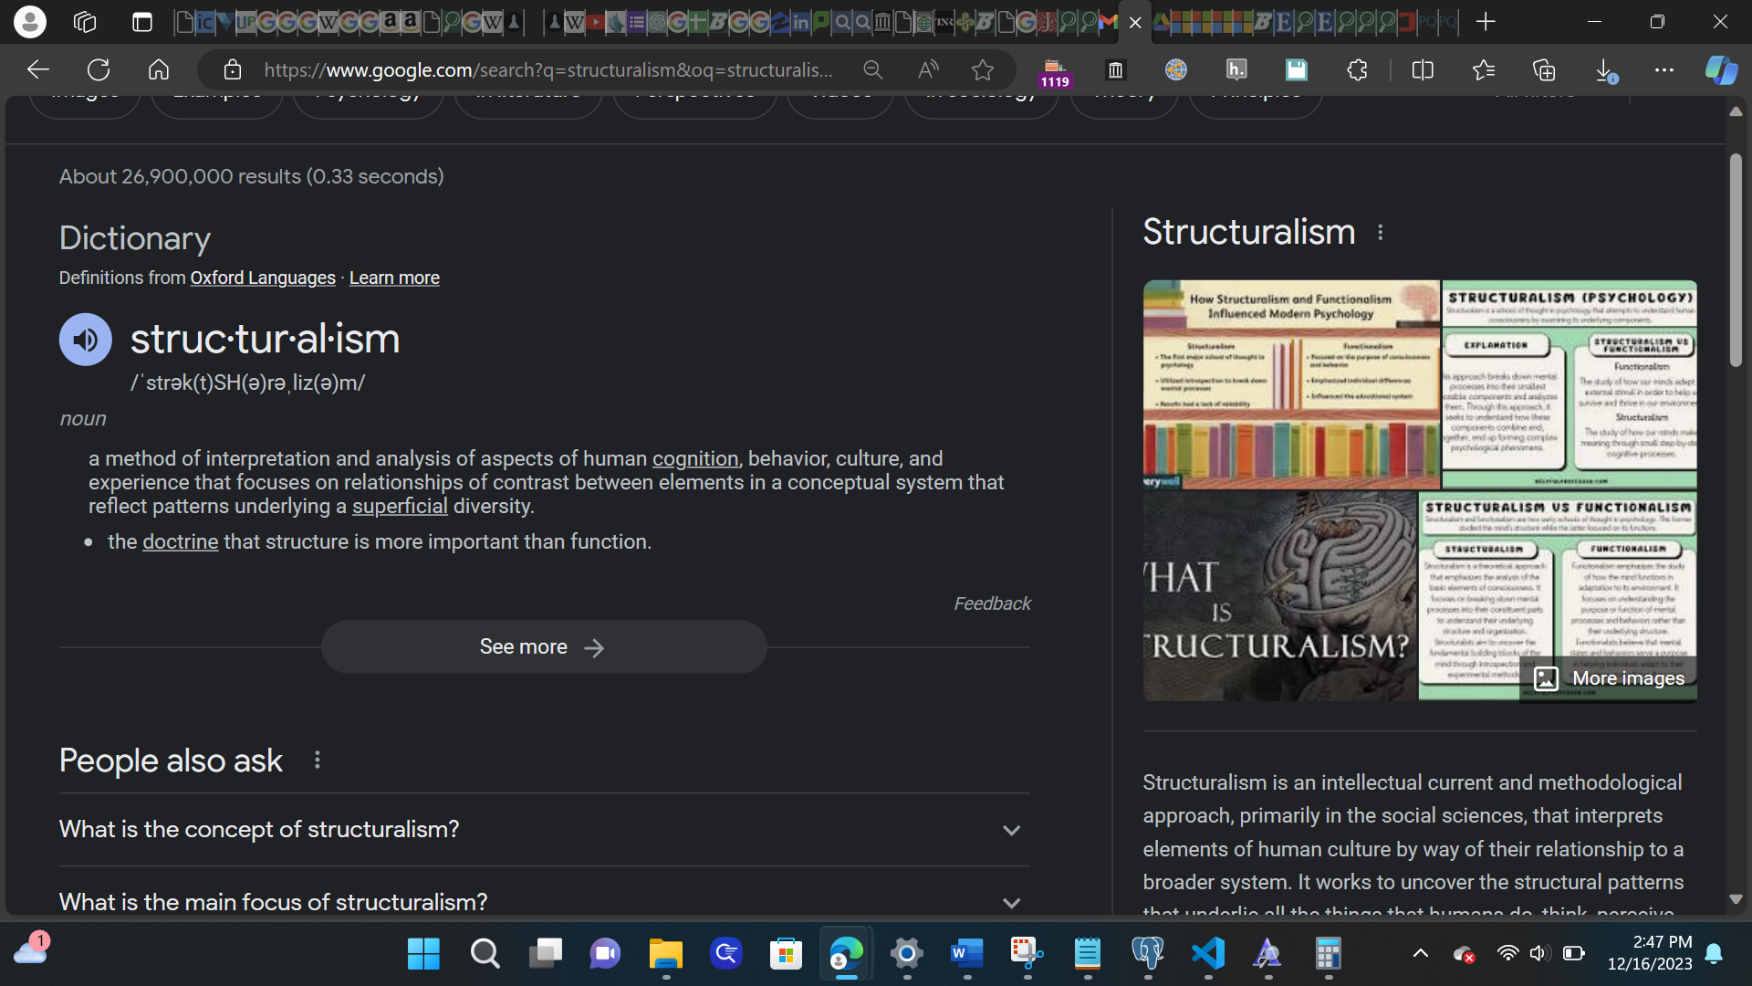Open the Oxford Languages link
The width and height of the screenshot is (1752, 986).
263,278
